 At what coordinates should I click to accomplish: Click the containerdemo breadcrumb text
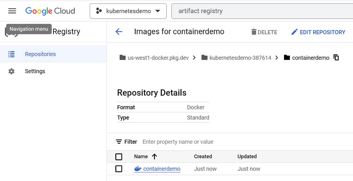click(x=311, y=58)
